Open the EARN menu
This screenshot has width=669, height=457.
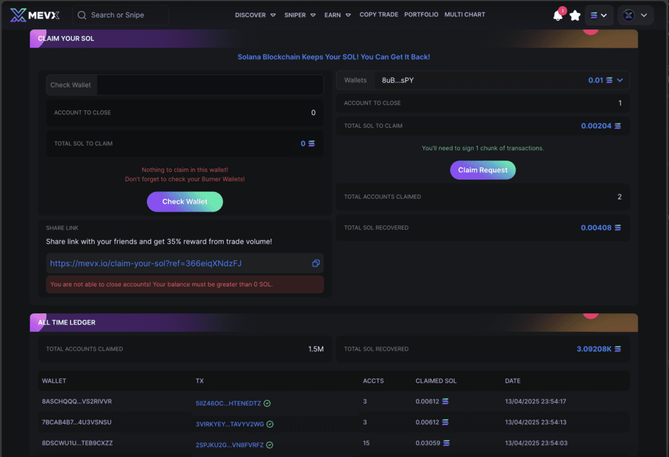point(338,15)
